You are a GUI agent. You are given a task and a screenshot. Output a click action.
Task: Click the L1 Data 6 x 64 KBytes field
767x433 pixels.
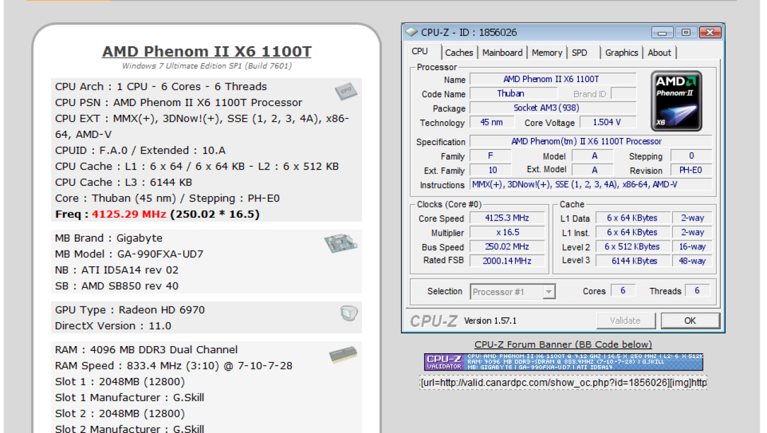click(x=632, y=218)
